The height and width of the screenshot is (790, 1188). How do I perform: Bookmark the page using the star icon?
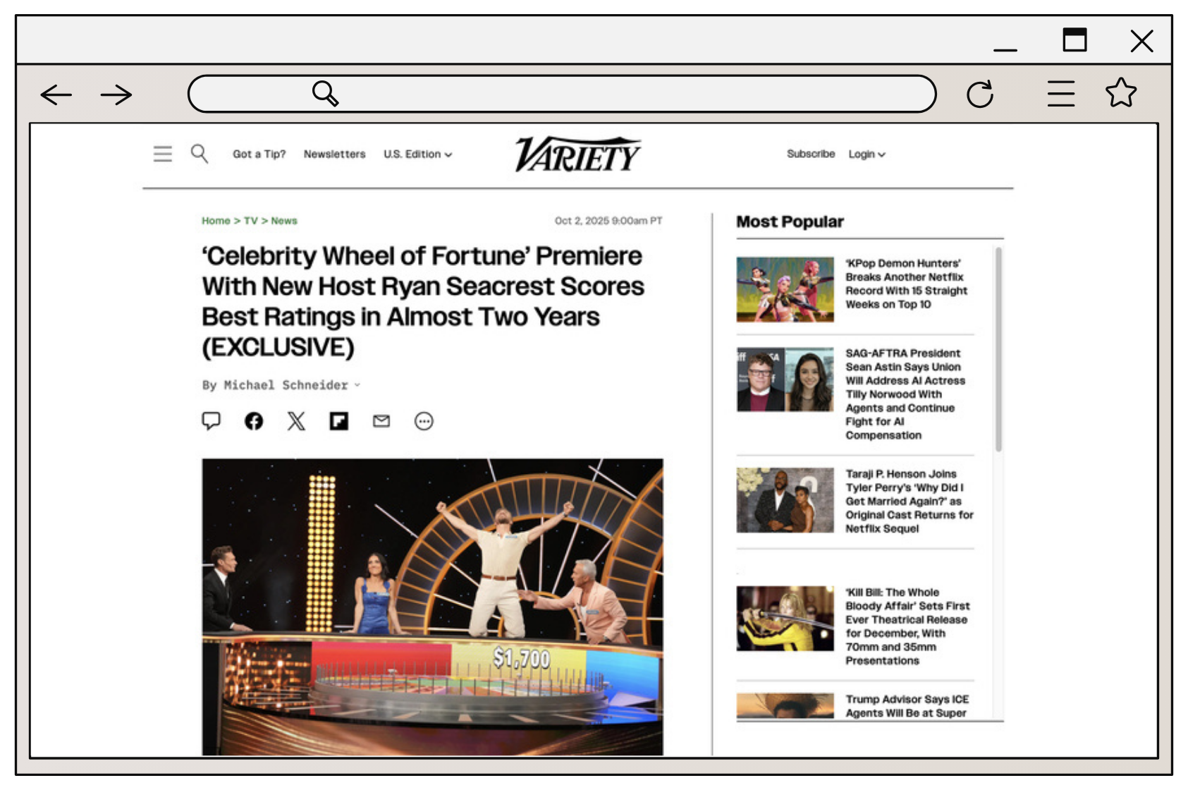(x=1121, y=92)
